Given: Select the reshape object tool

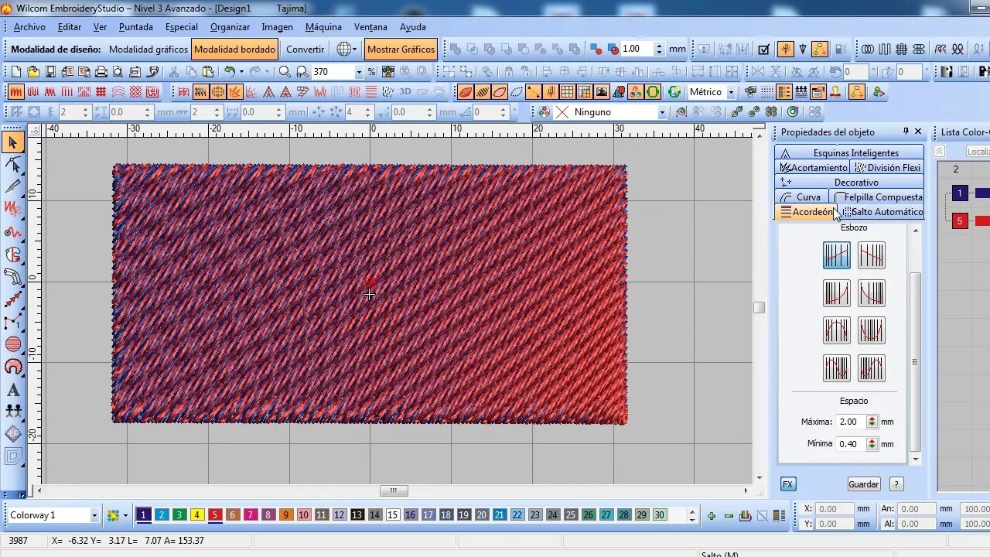Looking at the screenshot, I should point(13,164).
